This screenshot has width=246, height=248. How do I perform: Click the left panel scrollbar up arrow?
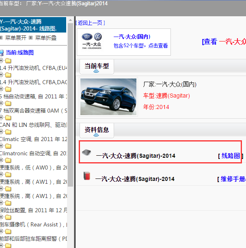[x=70, y=20]
